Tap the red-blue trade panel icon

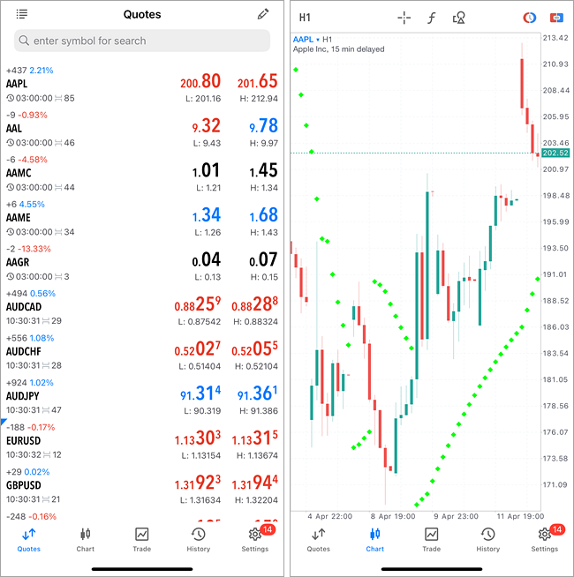[x=556, y=18]
